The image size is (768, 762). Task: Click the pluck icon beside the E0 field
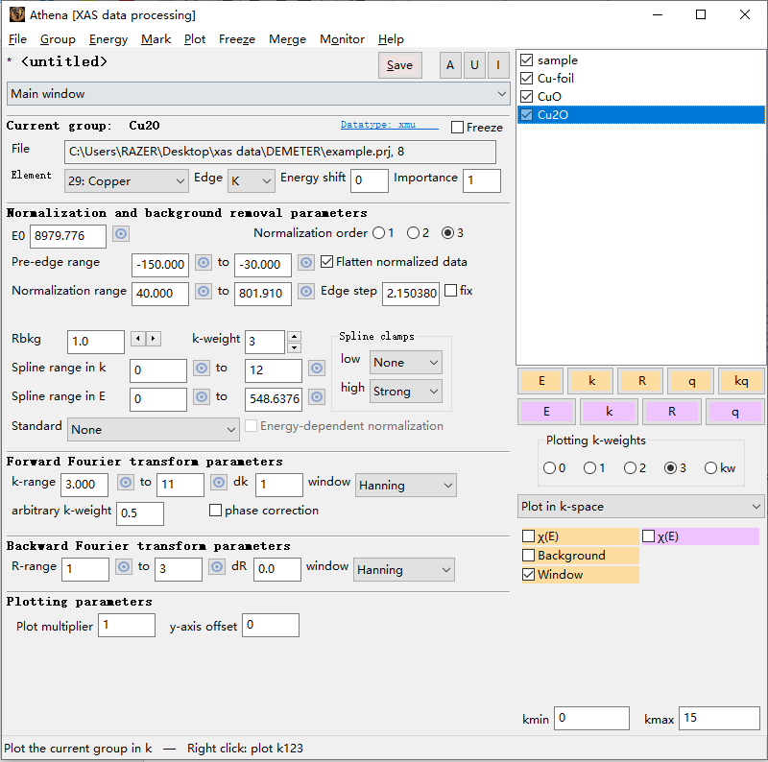(x=121, y=234)
